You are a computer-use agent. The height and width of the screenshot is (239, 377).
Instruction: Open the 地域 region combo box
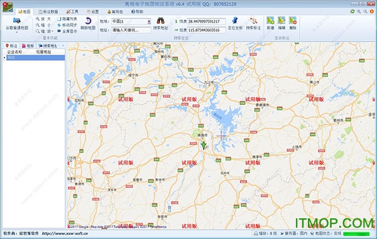point(131,21)
